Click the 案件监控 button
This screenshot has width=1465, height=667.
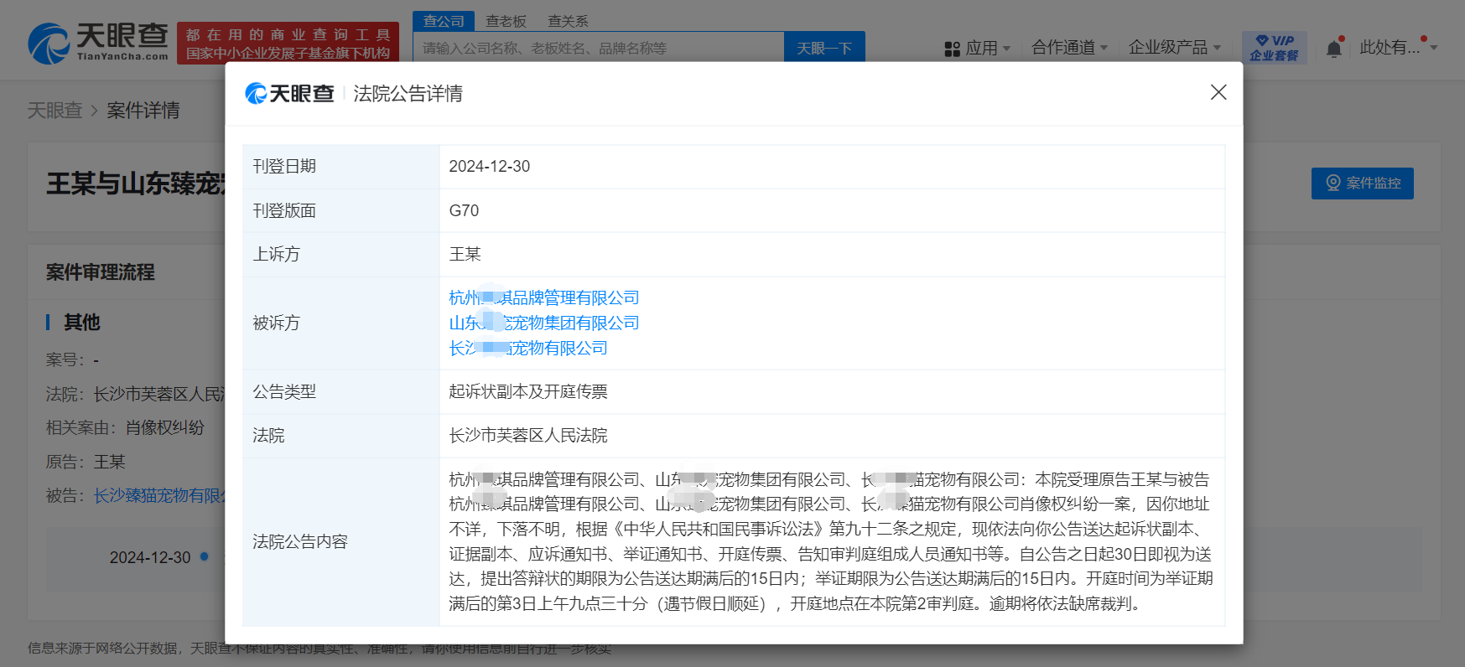coord(1362,184)
